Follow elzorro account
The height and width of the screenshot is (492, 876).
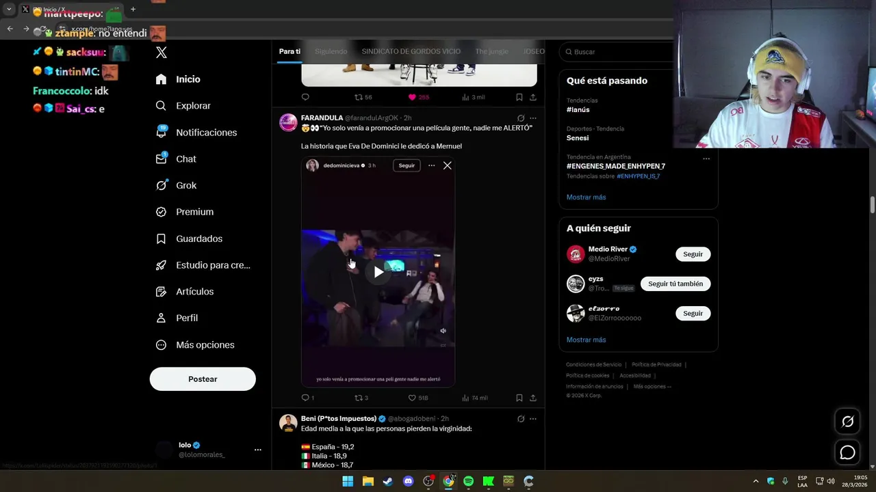point(693,314)
